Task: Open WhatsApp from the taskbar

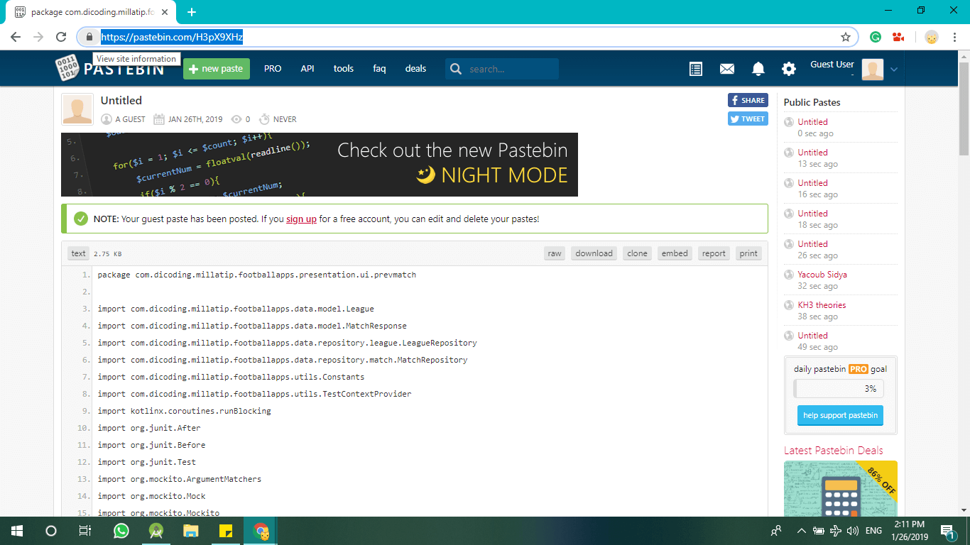Action: click(121, 531)
